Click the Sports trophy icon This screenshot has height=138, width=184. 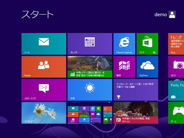tap(119, 97)
